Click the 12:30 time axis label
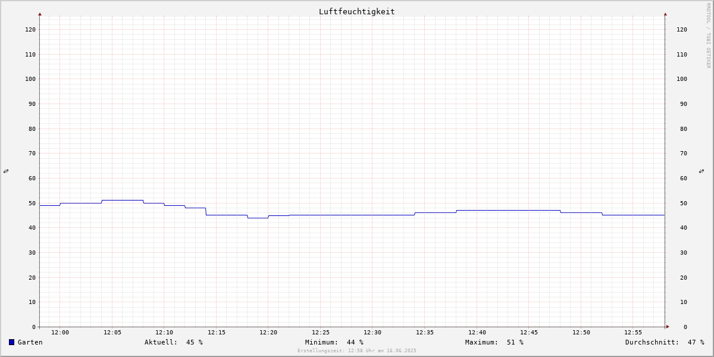The width and height of the screenshot is (714, 357). pos(372,333)
